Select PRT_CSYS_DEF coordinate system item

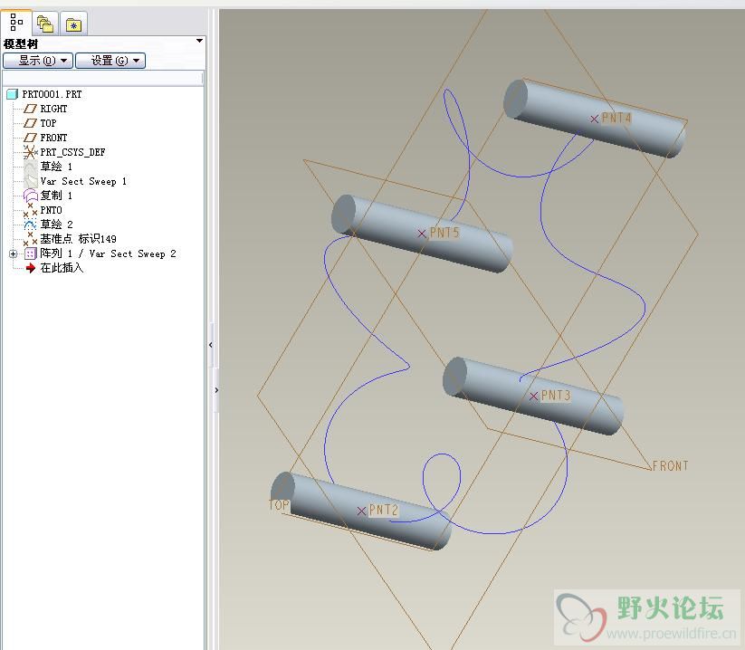pyautogui.click(x=72, y=152)
